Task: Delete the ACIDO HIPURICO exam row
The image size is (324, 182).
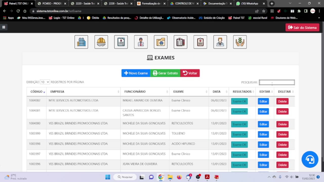Action: (282, 145)
